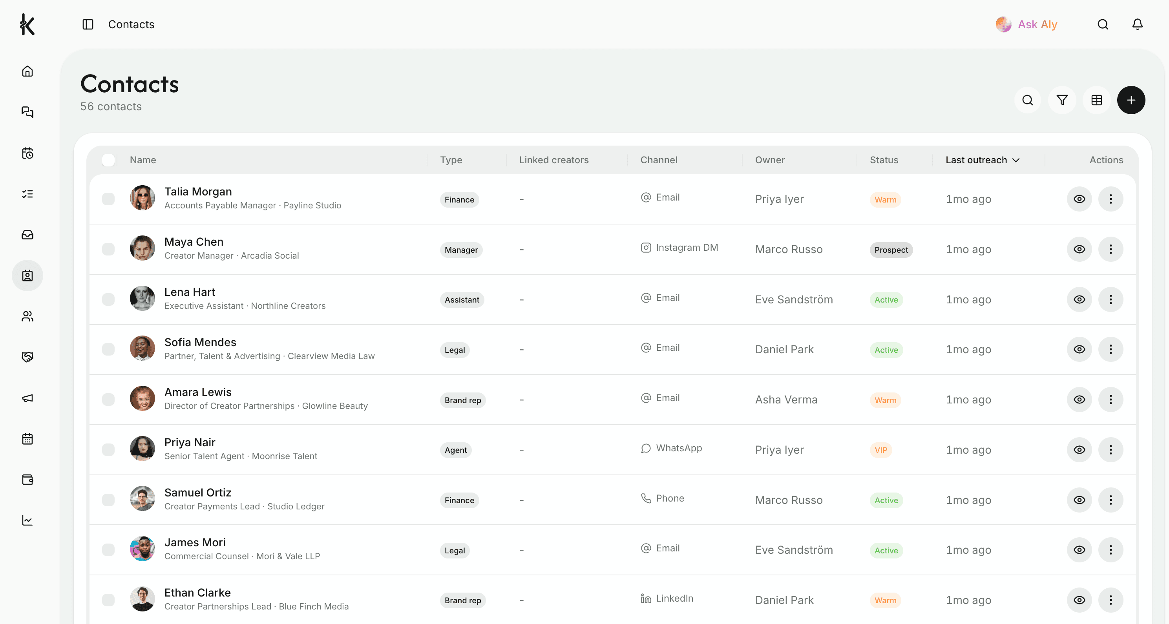1169x624 pixels.
Task: Click the global search icon in top bar
Action: pos(1103,24)
